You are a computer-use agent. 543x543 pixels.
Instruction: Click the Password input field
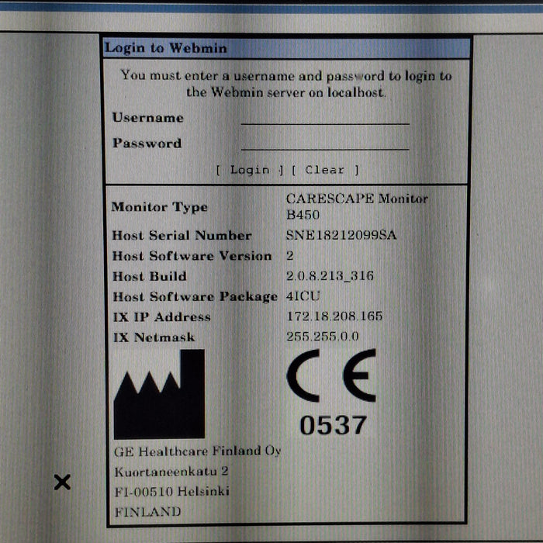325,143
